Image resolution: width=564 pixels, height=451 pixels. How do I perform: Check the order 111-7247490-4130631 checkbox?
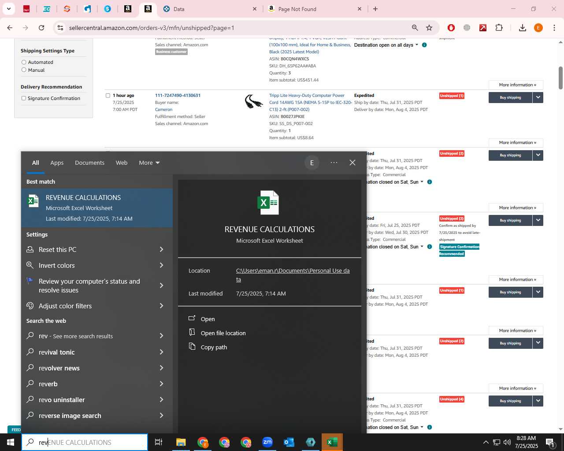coord(108,96)
